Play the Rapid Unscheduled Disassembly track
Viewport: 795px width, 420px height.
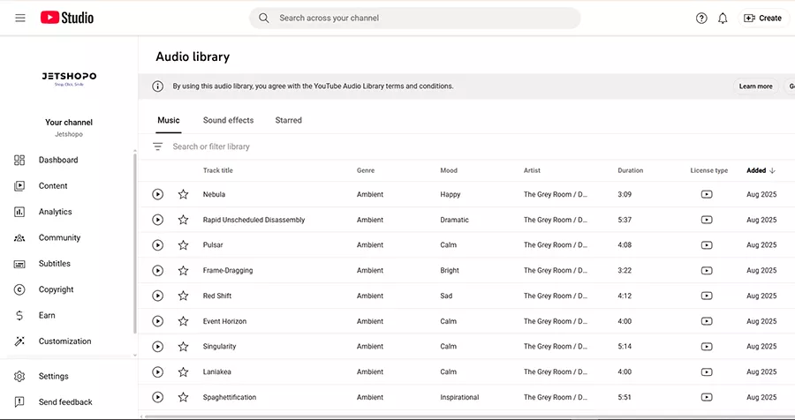point(158,220)
